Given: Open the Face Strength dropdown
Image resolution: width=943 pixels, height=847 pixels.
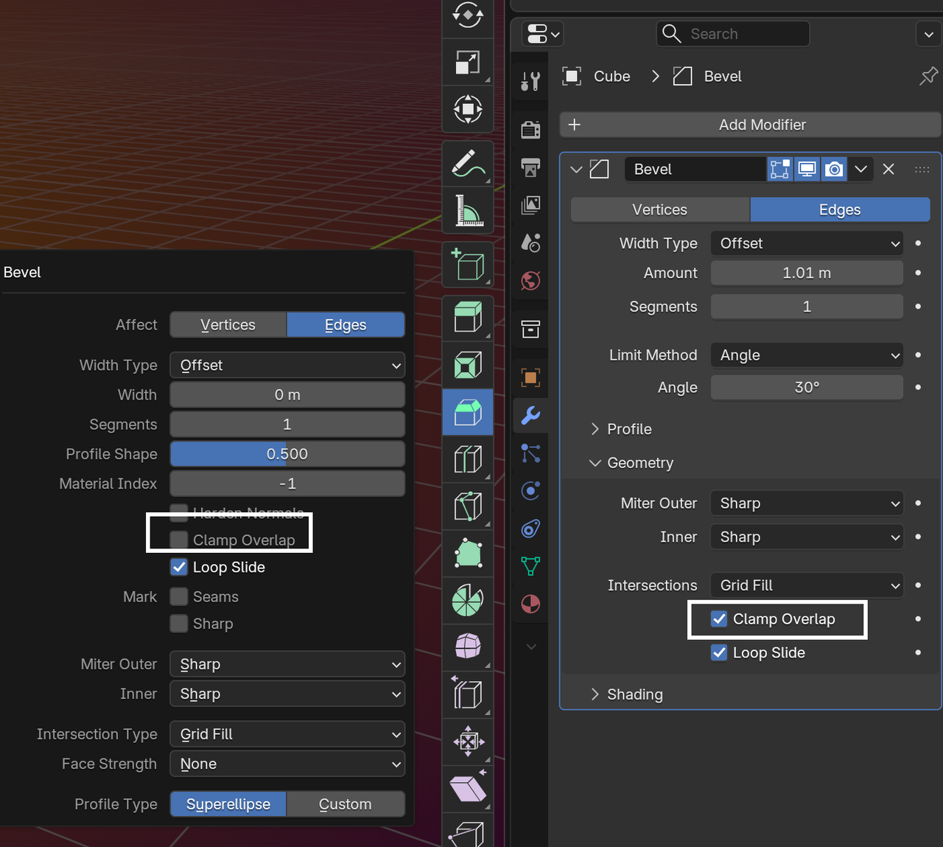Looking at the screenshot, I should 287,764.
